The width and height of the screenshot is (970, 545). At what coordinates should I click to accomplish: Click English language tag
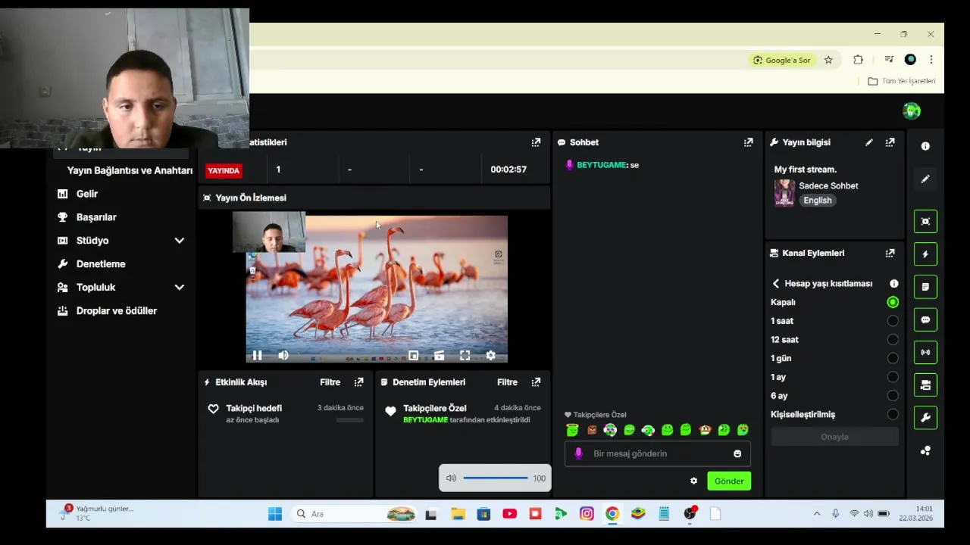click(x=817, y=201)
